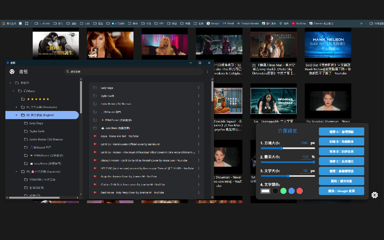Open the YouTube bookmark in bookmarks bar
The height and width of the screenshot is (240, 384).
coord(298,23)
